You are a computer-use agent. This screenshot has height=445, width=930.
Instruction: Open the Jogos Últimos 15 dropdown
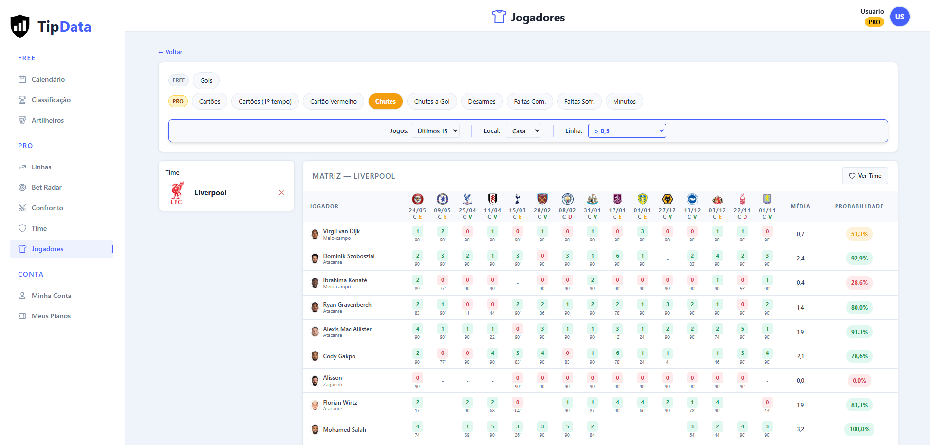pyautogui.click(x=435, y=131)
